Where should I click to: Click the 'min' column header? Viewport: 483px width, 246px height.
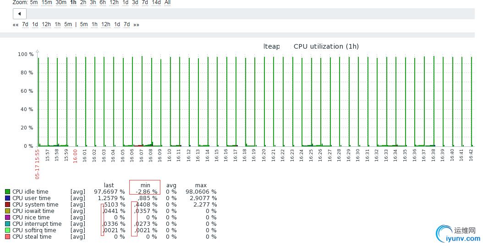point(145,185)
